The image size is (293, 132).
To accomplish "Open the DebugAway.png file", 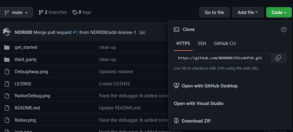I will click(x=31, y=72).
